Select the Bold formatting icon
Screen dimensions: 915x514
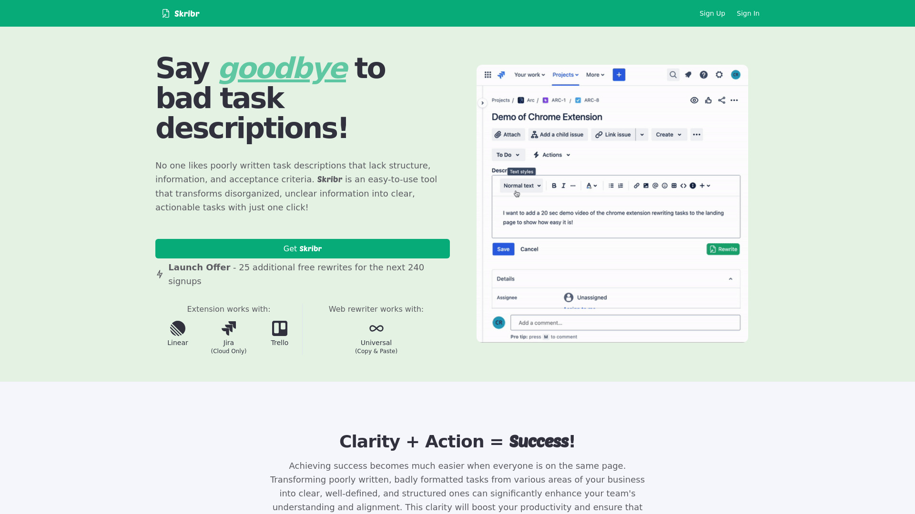click(x=554, y=185)
